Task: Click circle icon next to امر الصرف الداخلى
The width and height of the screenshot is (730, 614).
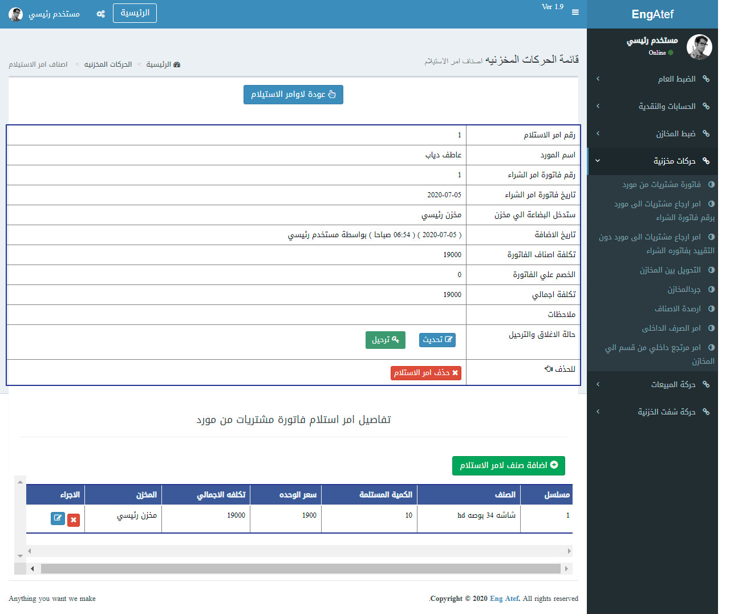Action: pyautogui.click(x=711, y=328)
